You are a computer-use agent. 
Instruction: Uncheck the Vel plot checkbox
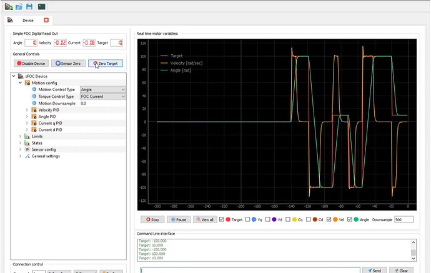[x=329, y=219]
